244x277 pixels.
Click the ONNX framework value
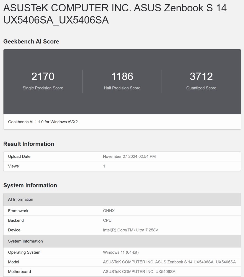point(109,211)
